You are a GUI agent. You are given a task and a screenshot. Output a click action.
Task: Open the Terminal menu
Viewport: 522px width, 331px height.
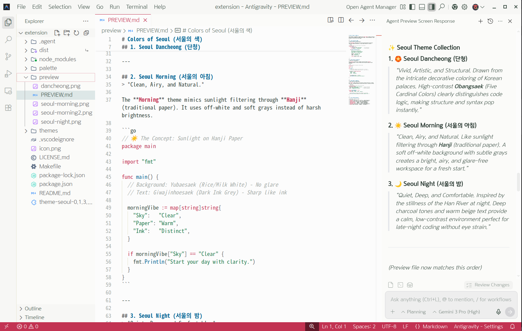click(137, 7)
